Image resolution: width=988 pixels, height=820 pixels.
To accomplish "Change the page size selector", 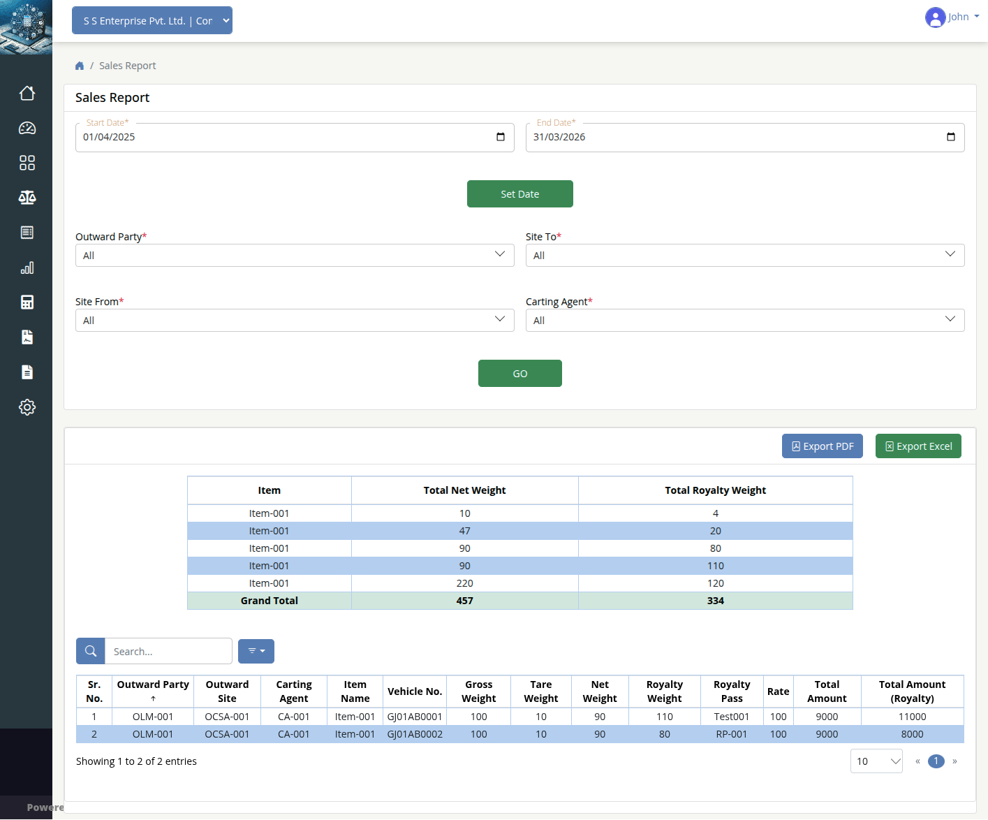I will [x=876, y=761].
